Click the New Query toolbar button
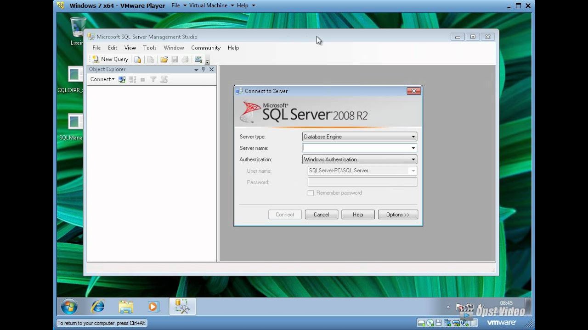Image resolution: width=588 pixels, height=330 pixels. [x=110, y=59]
